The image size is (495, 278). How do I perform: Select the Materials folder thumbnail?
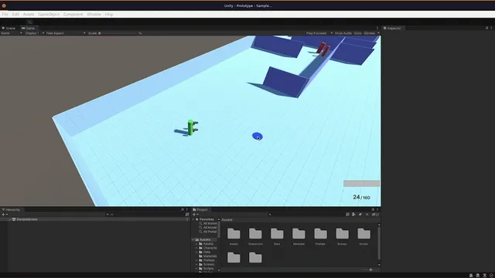[299, 237]
